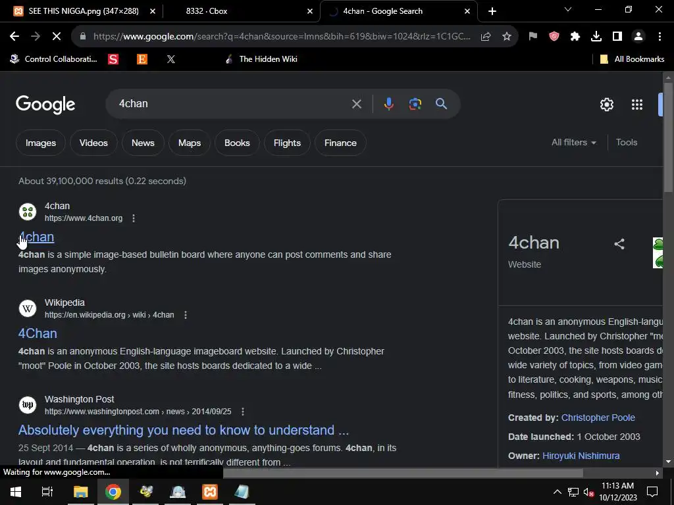Image resolution: width=674 pixels, height=505 pixels.
Task: Open a new browser tab
Action: point(492,11)
